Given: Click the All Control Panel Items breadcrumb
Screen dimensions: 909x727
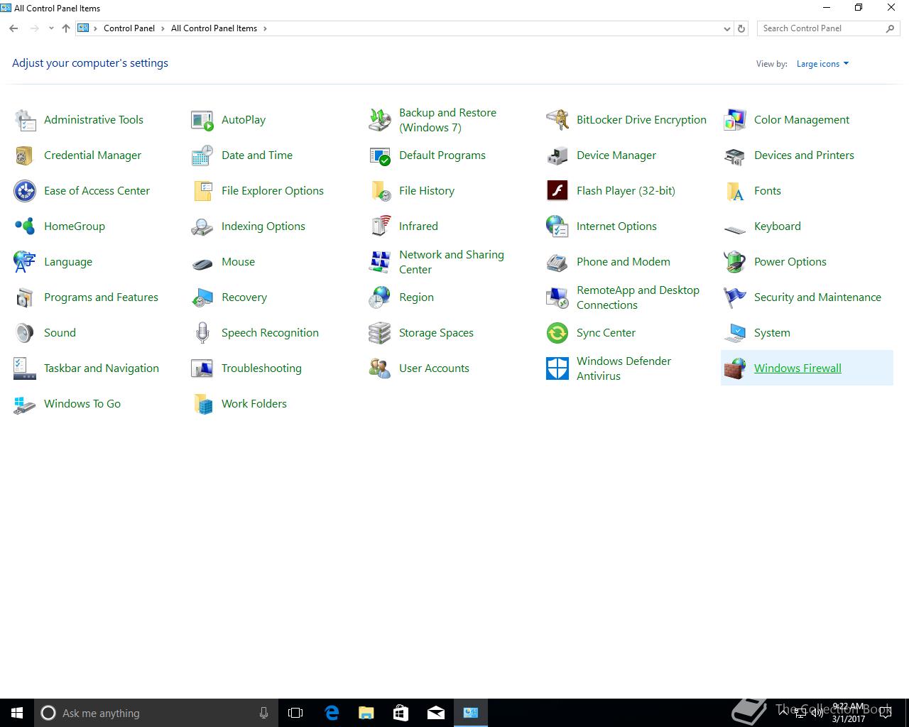Looking at the screenshot, I should pyautogui.click(x=214, y=28).
